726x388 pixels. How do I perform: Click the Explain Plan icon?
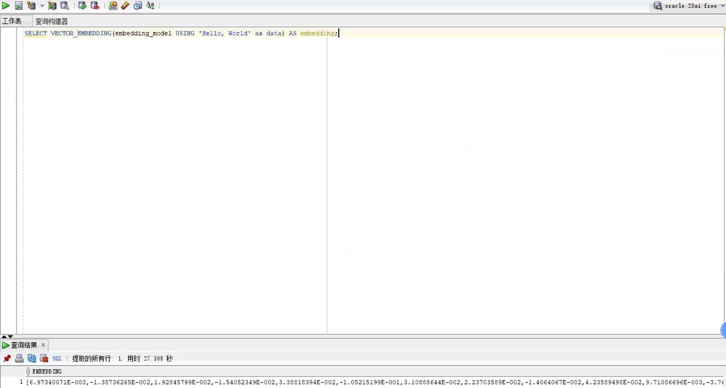[31, 5]
